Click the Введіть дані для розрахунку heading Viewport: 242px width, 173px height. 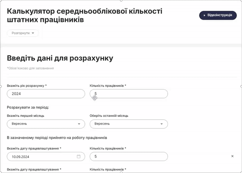pyautogui.click(x=60, y=58)
